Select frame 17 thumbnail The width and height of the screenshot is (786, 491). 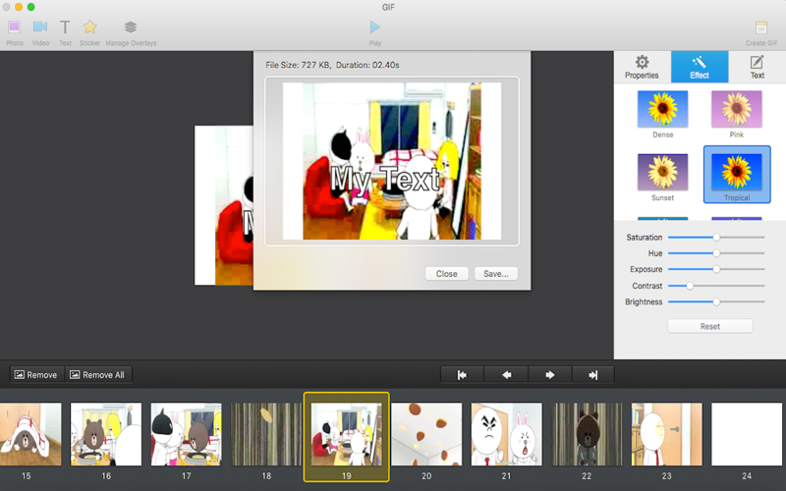186,434
